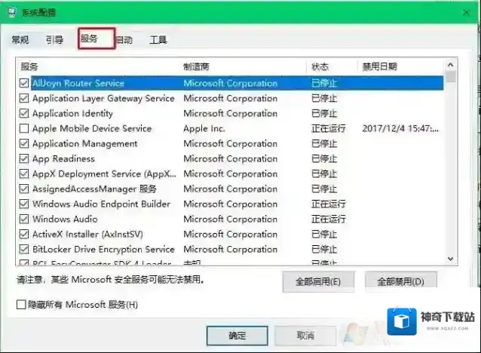
Task: Go to the 工具 tab
Action: [x=158, y=40]
